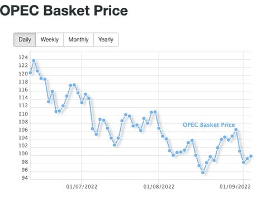
Task: Select the last data point on the chart
Action: click(251, 156)
